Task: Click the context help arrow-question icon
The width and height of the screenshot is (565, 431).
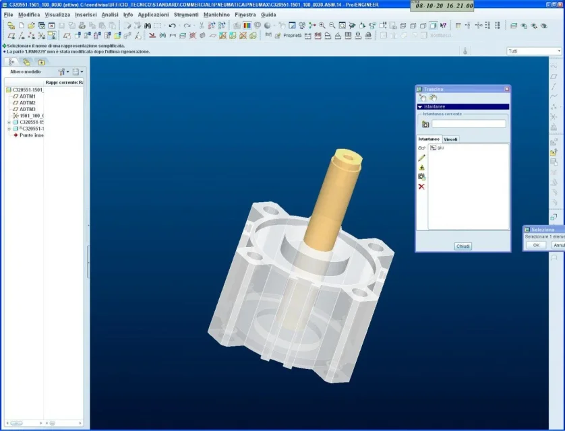Action: pyautogui.click(x=443, y=26)
